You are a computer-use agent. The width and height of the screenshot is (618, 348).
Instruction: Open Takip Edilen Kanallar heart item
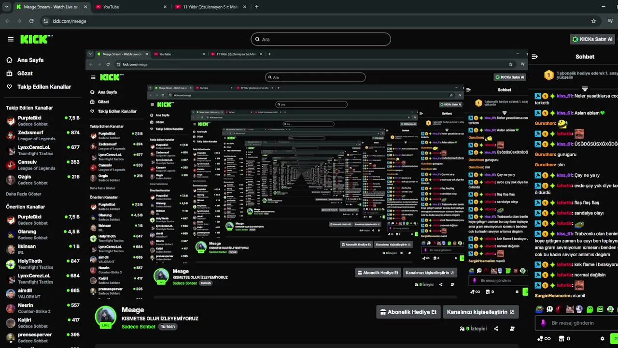39,87
